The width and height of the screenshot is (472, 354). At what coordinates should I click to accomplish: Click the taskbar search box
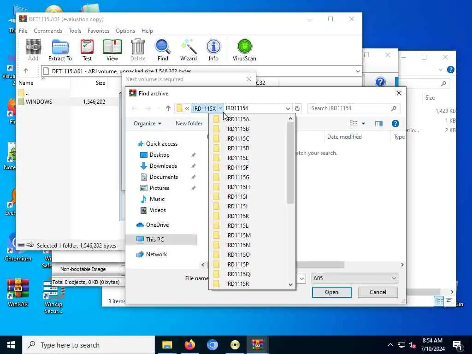coord(88,345)
